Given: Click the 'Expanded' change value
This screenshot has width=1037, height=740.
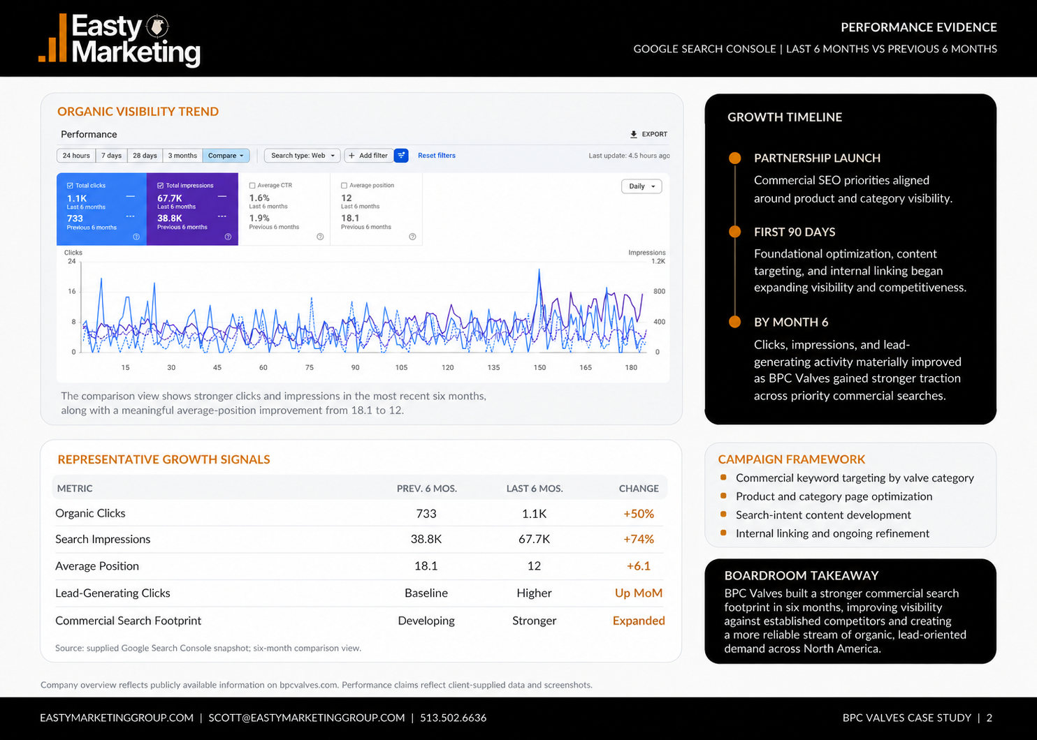Looking at the screenshot, I should coord(639,621).
